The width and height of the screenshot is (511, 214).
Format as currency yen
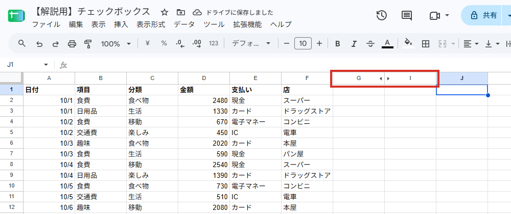point(147,43)
